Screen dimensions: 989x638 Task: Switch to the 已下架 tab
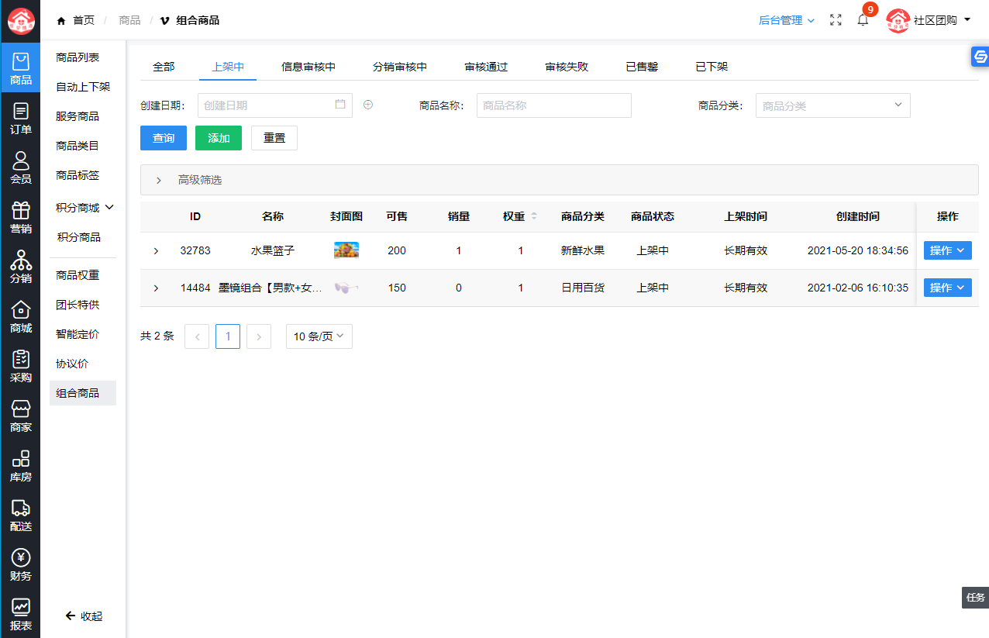712,67
